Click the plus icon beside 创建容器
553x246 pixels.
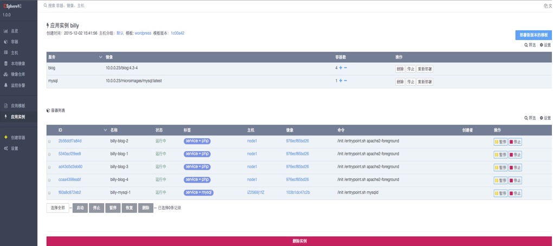(5, 138)
